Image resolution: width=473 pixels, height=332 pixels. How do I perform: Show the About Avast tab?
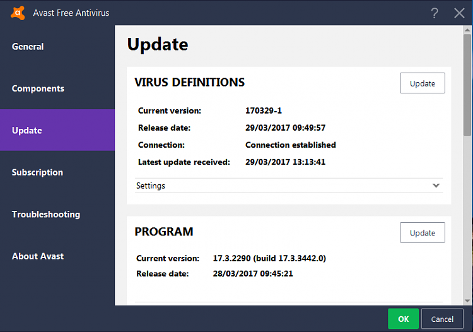point(57,256)
